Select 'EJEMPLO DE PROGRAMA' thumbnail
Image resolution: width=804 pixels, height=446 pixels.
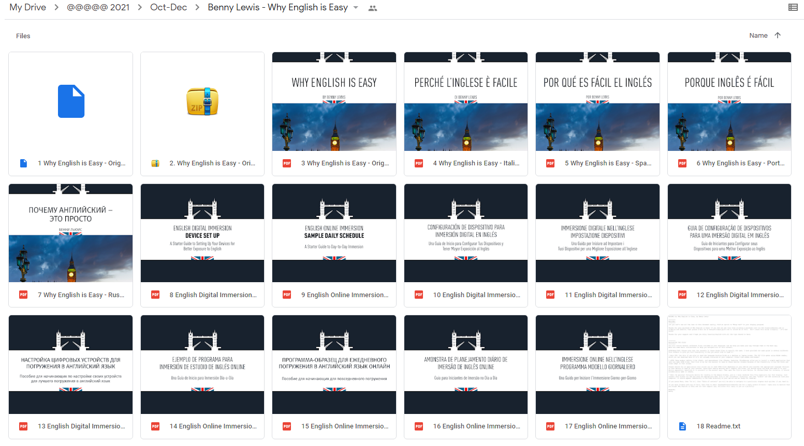[202, 364]
